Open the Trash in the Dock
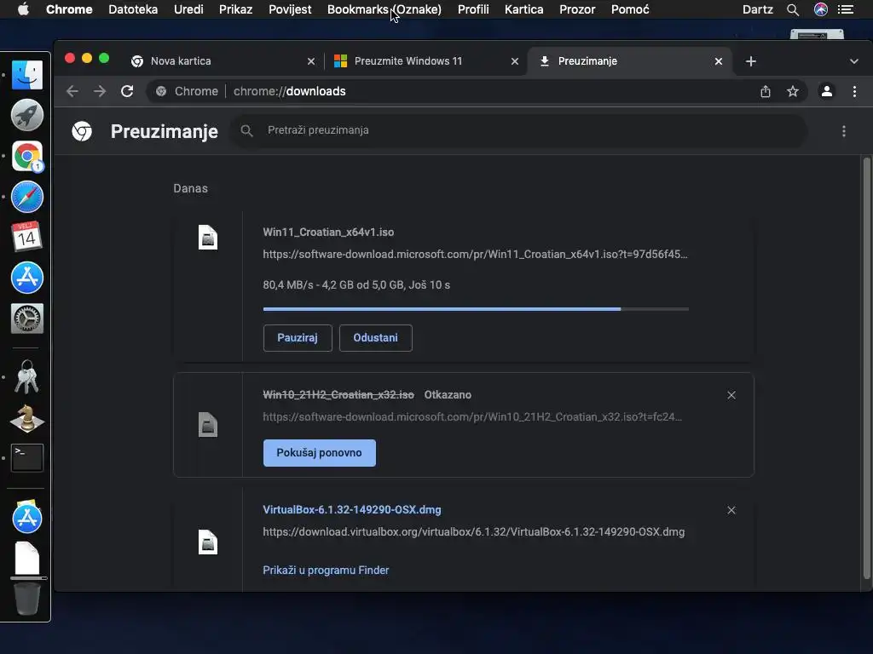This screenshot has width=873, height=654. click(x=26, y=599)
